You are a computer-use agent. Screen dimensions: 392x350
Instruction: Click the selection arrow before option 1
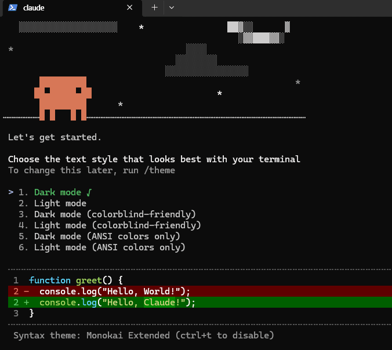[x=11, y=192]
